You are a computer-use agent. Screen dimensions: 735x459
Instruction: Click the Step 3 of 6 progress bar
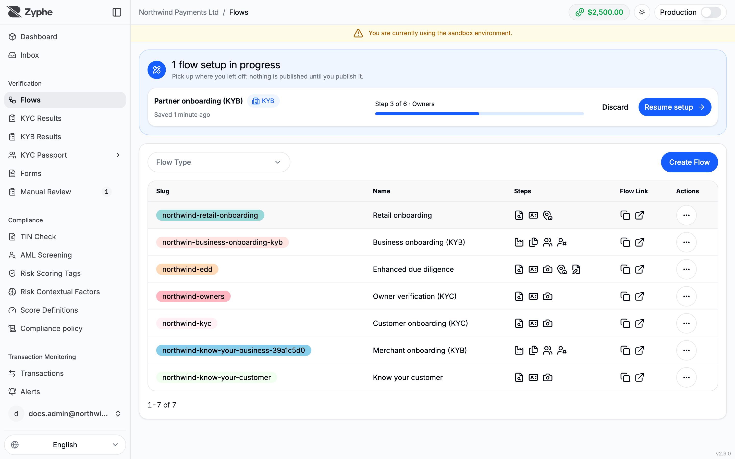coord(479,114)
